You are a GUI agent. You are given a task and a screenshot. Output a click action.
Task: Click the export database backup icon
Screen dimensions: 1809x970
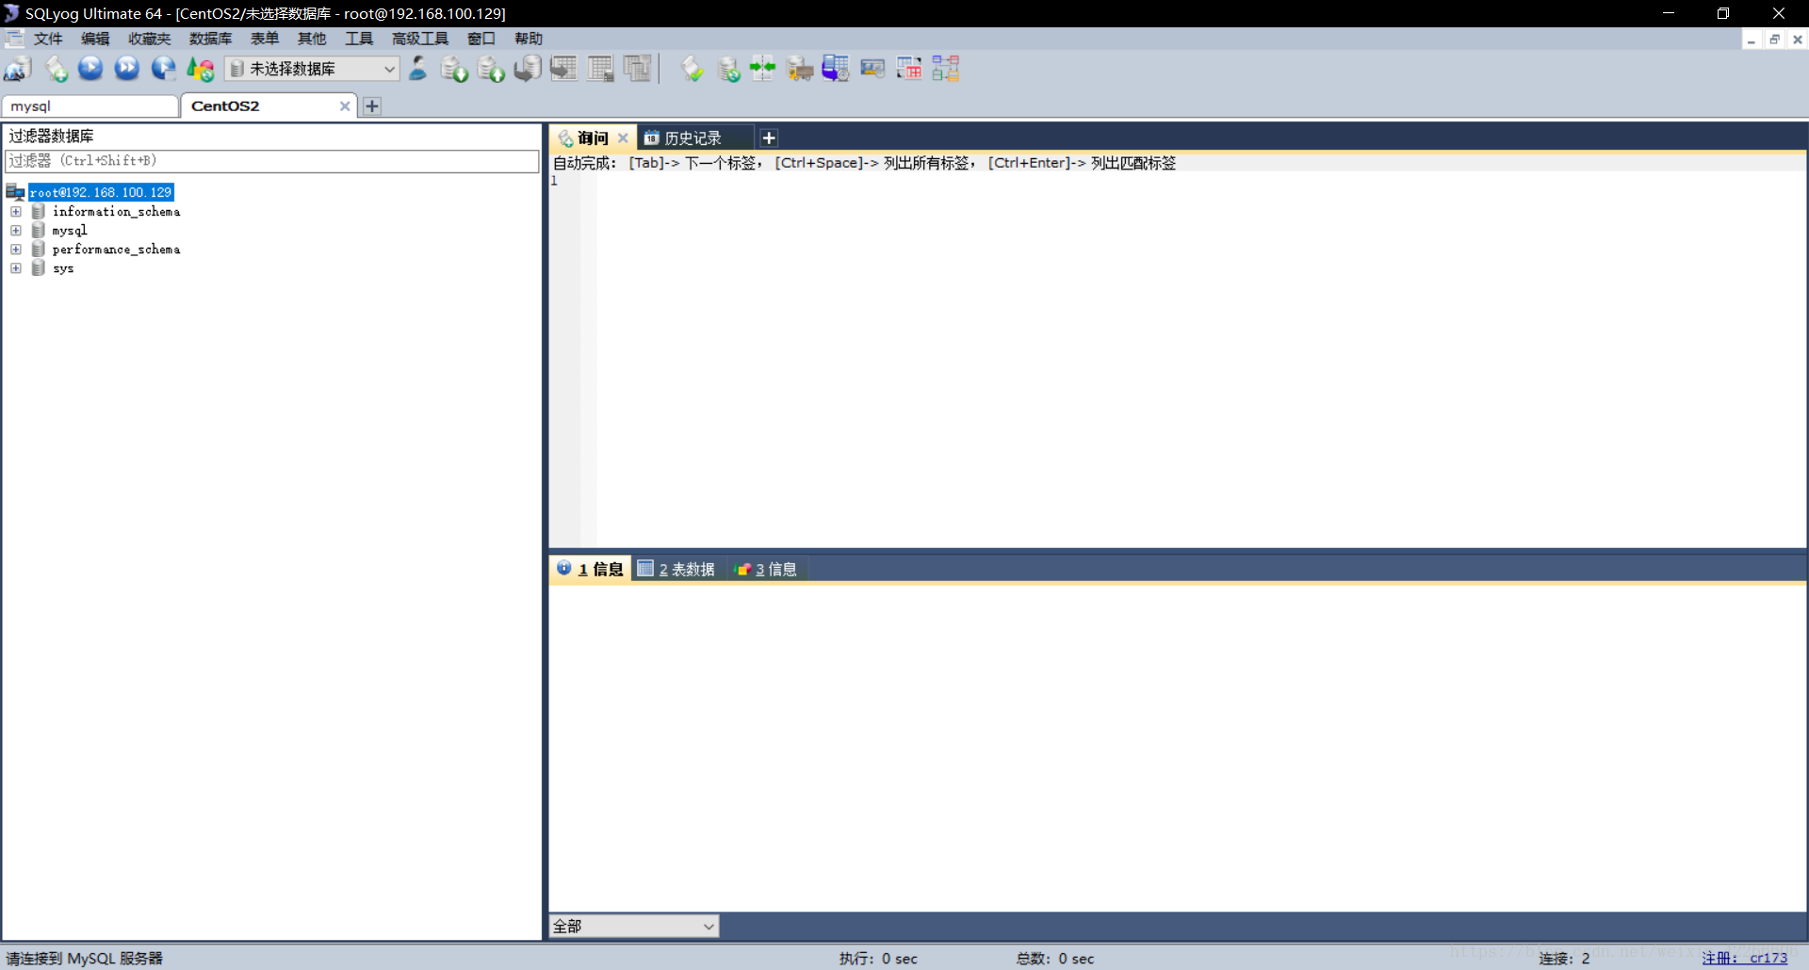coord(491,69)
